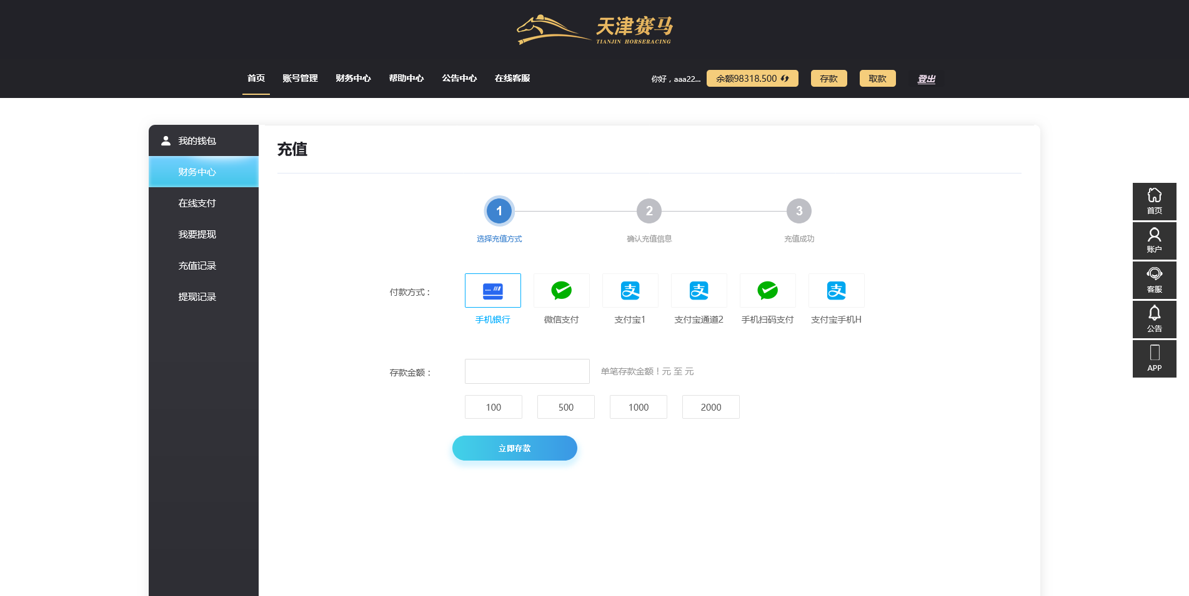Select the 微信支付 payment icon
The width and height of the screenshot is (1189, 596).
[x=561, y=290]
